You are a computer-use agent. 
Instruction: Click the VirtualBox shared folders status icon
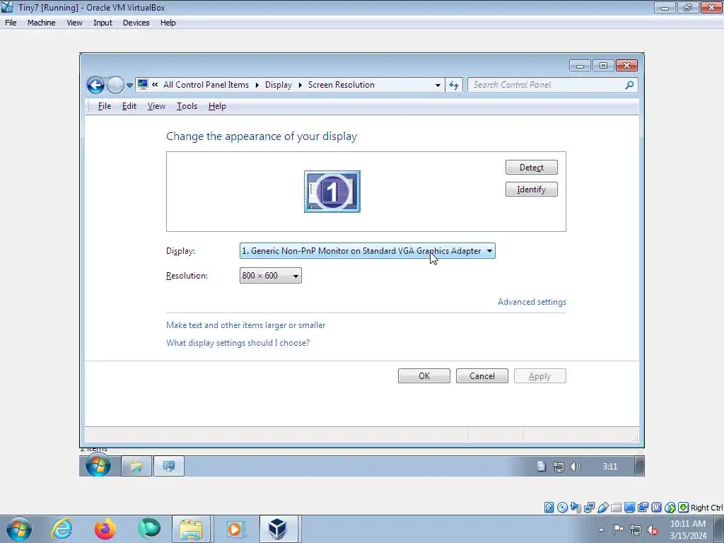pos(616,508)
